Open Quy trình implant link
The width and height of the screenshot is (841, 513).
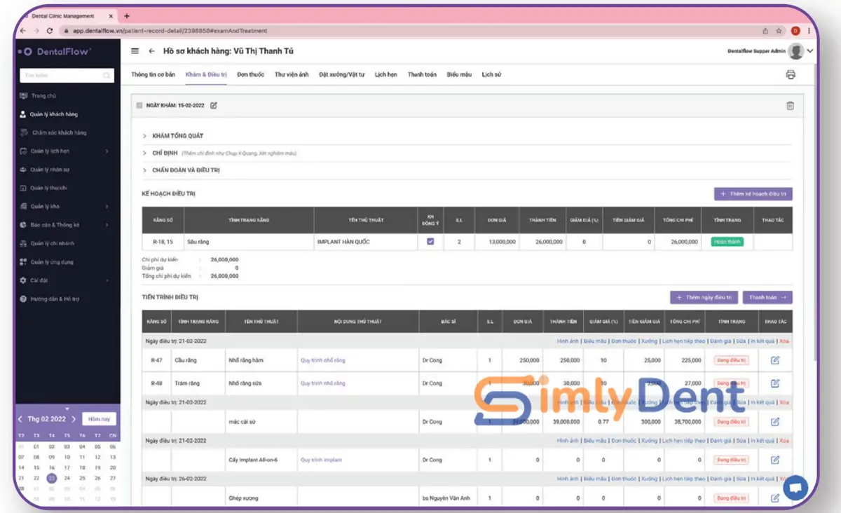[x=321, y=460]
